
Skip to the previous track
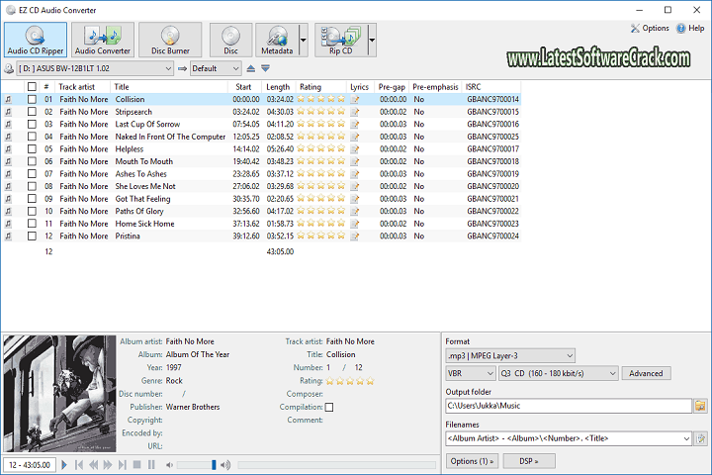click(79, 464)
